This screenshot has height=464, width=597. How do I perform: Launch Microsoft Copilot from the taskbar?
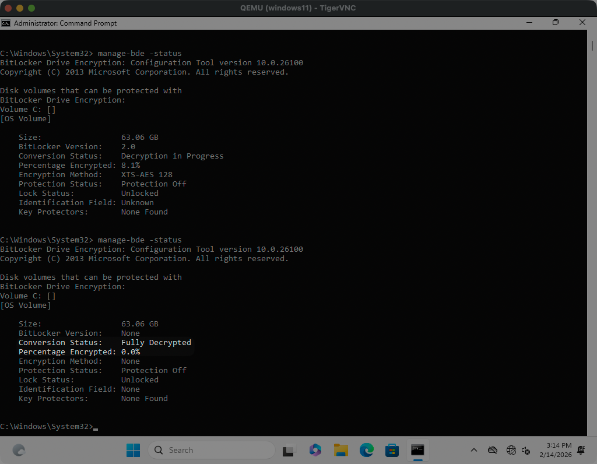click(315, 450)
